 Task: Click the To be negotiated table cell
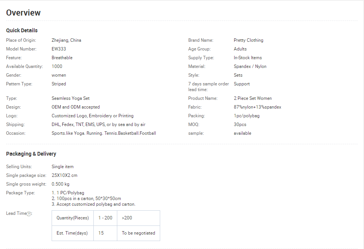point(138,233)
